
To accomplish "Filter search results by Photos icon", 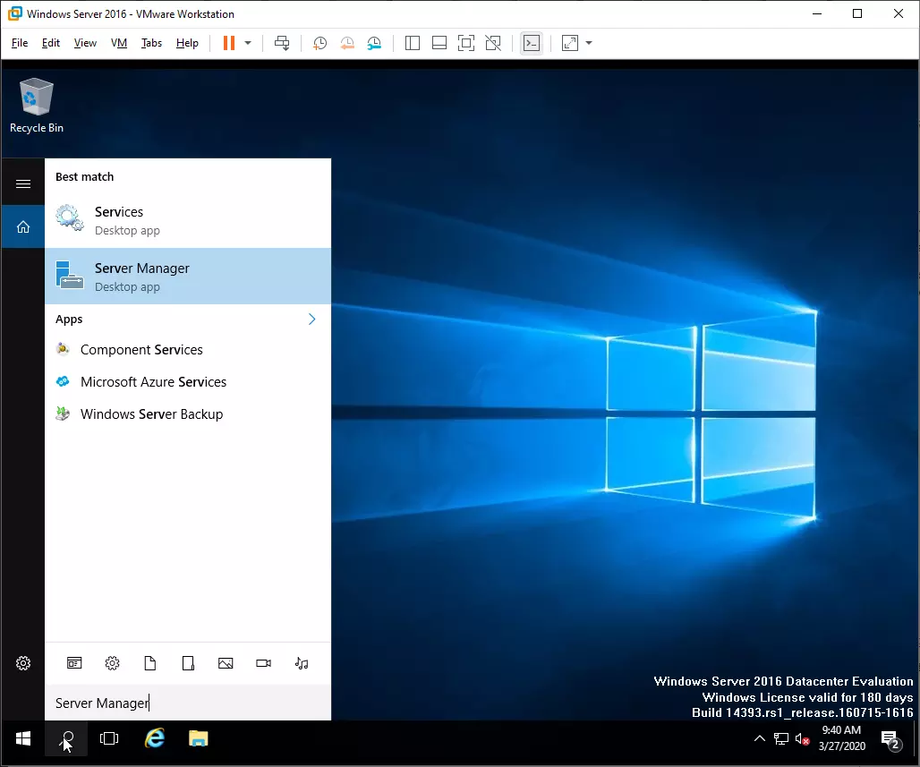I will (x=226, y=663).
